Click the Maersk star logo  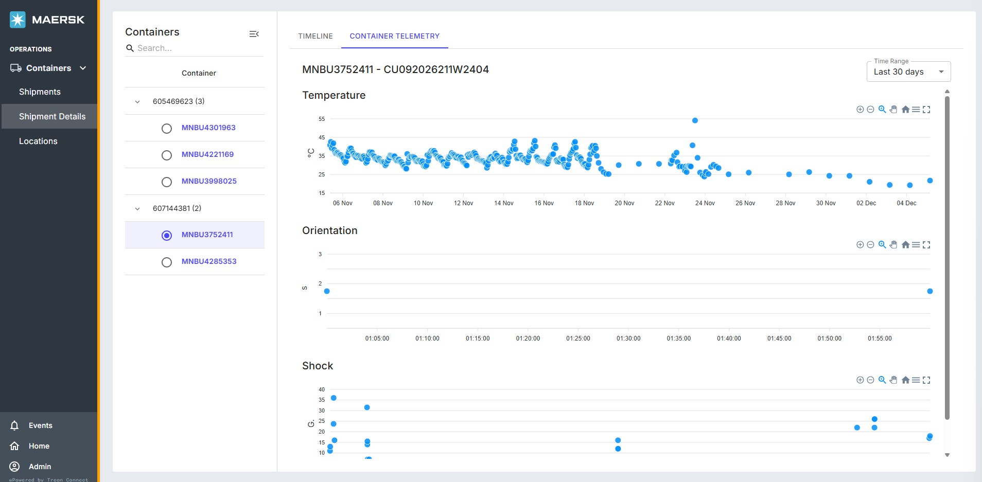pos(17,20)
